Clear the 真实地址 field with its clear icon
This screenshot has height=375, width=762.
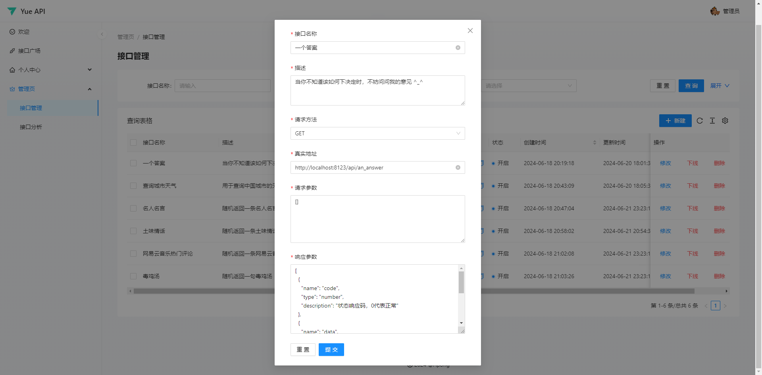coord(458,167)
